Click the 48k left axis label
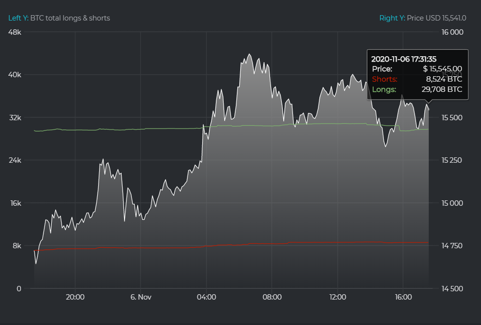The image size is (481, 325). [15, 32]
